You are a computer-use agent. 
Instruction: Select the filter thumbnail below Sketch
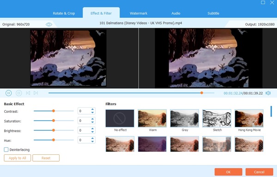pyautogui.click(x=217, y=144)
